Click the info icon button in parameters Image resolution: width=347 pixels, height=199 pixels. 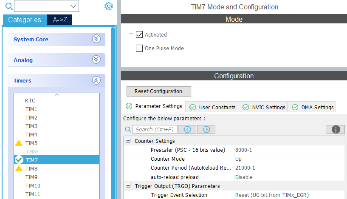click(336, 129)
